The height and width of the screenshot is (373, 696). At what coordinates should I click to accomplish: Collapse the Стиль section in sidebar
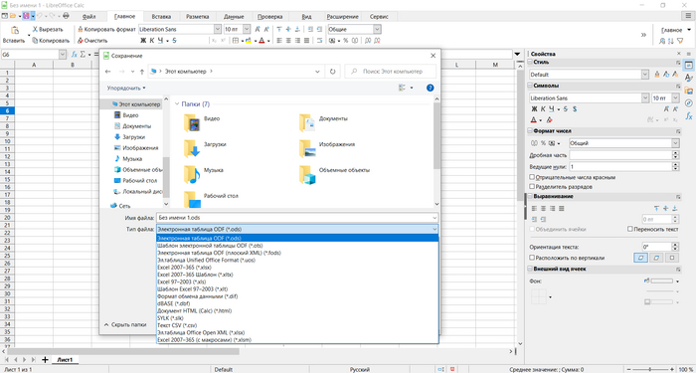click(530, 62)
